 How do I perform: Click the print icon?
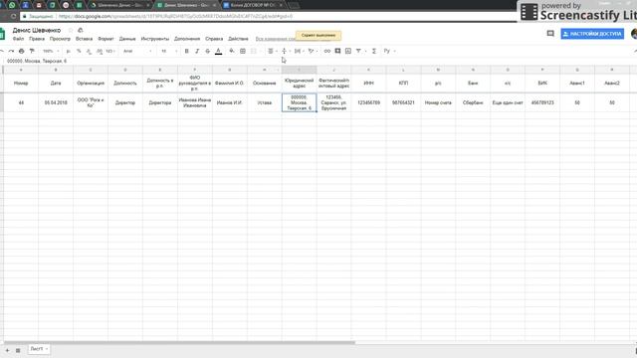(x=22, y=51)
